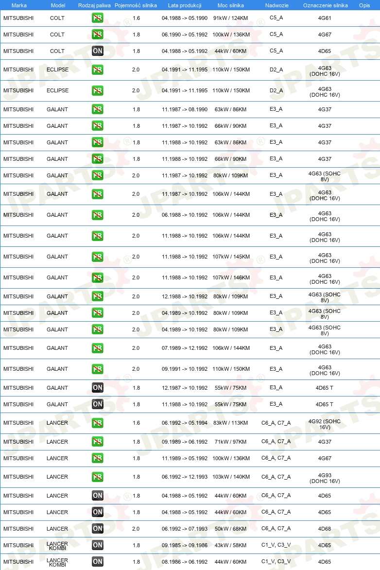Image resolution: width=380 pixels, height=570 pixels.
Task: Select engine code cell 4D68
Action: (325, 529)
